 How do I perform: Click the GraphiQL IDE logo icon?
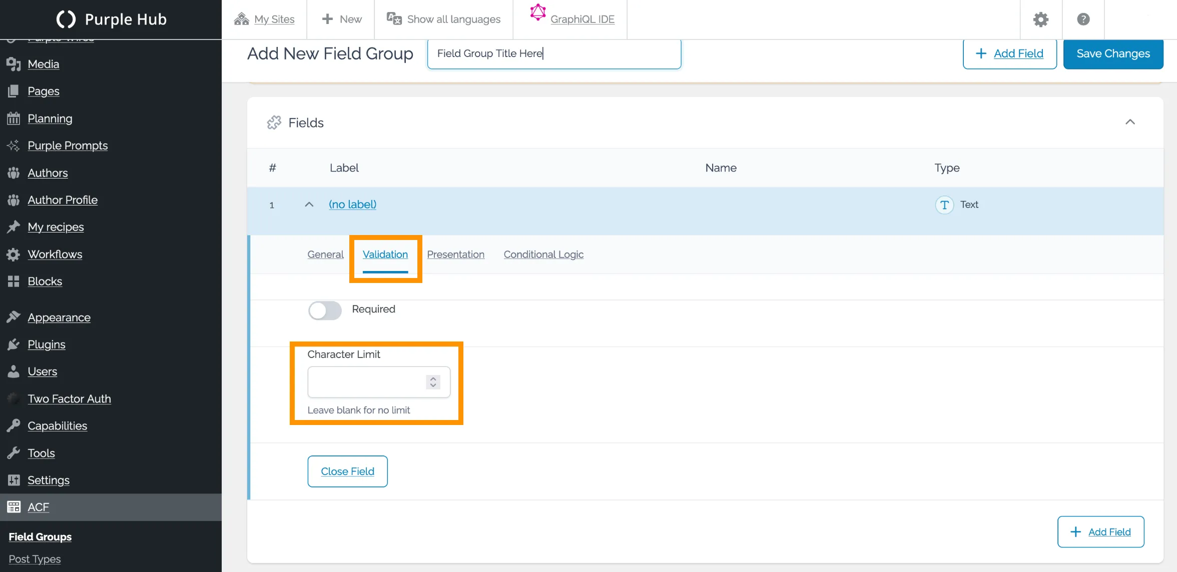538,12
